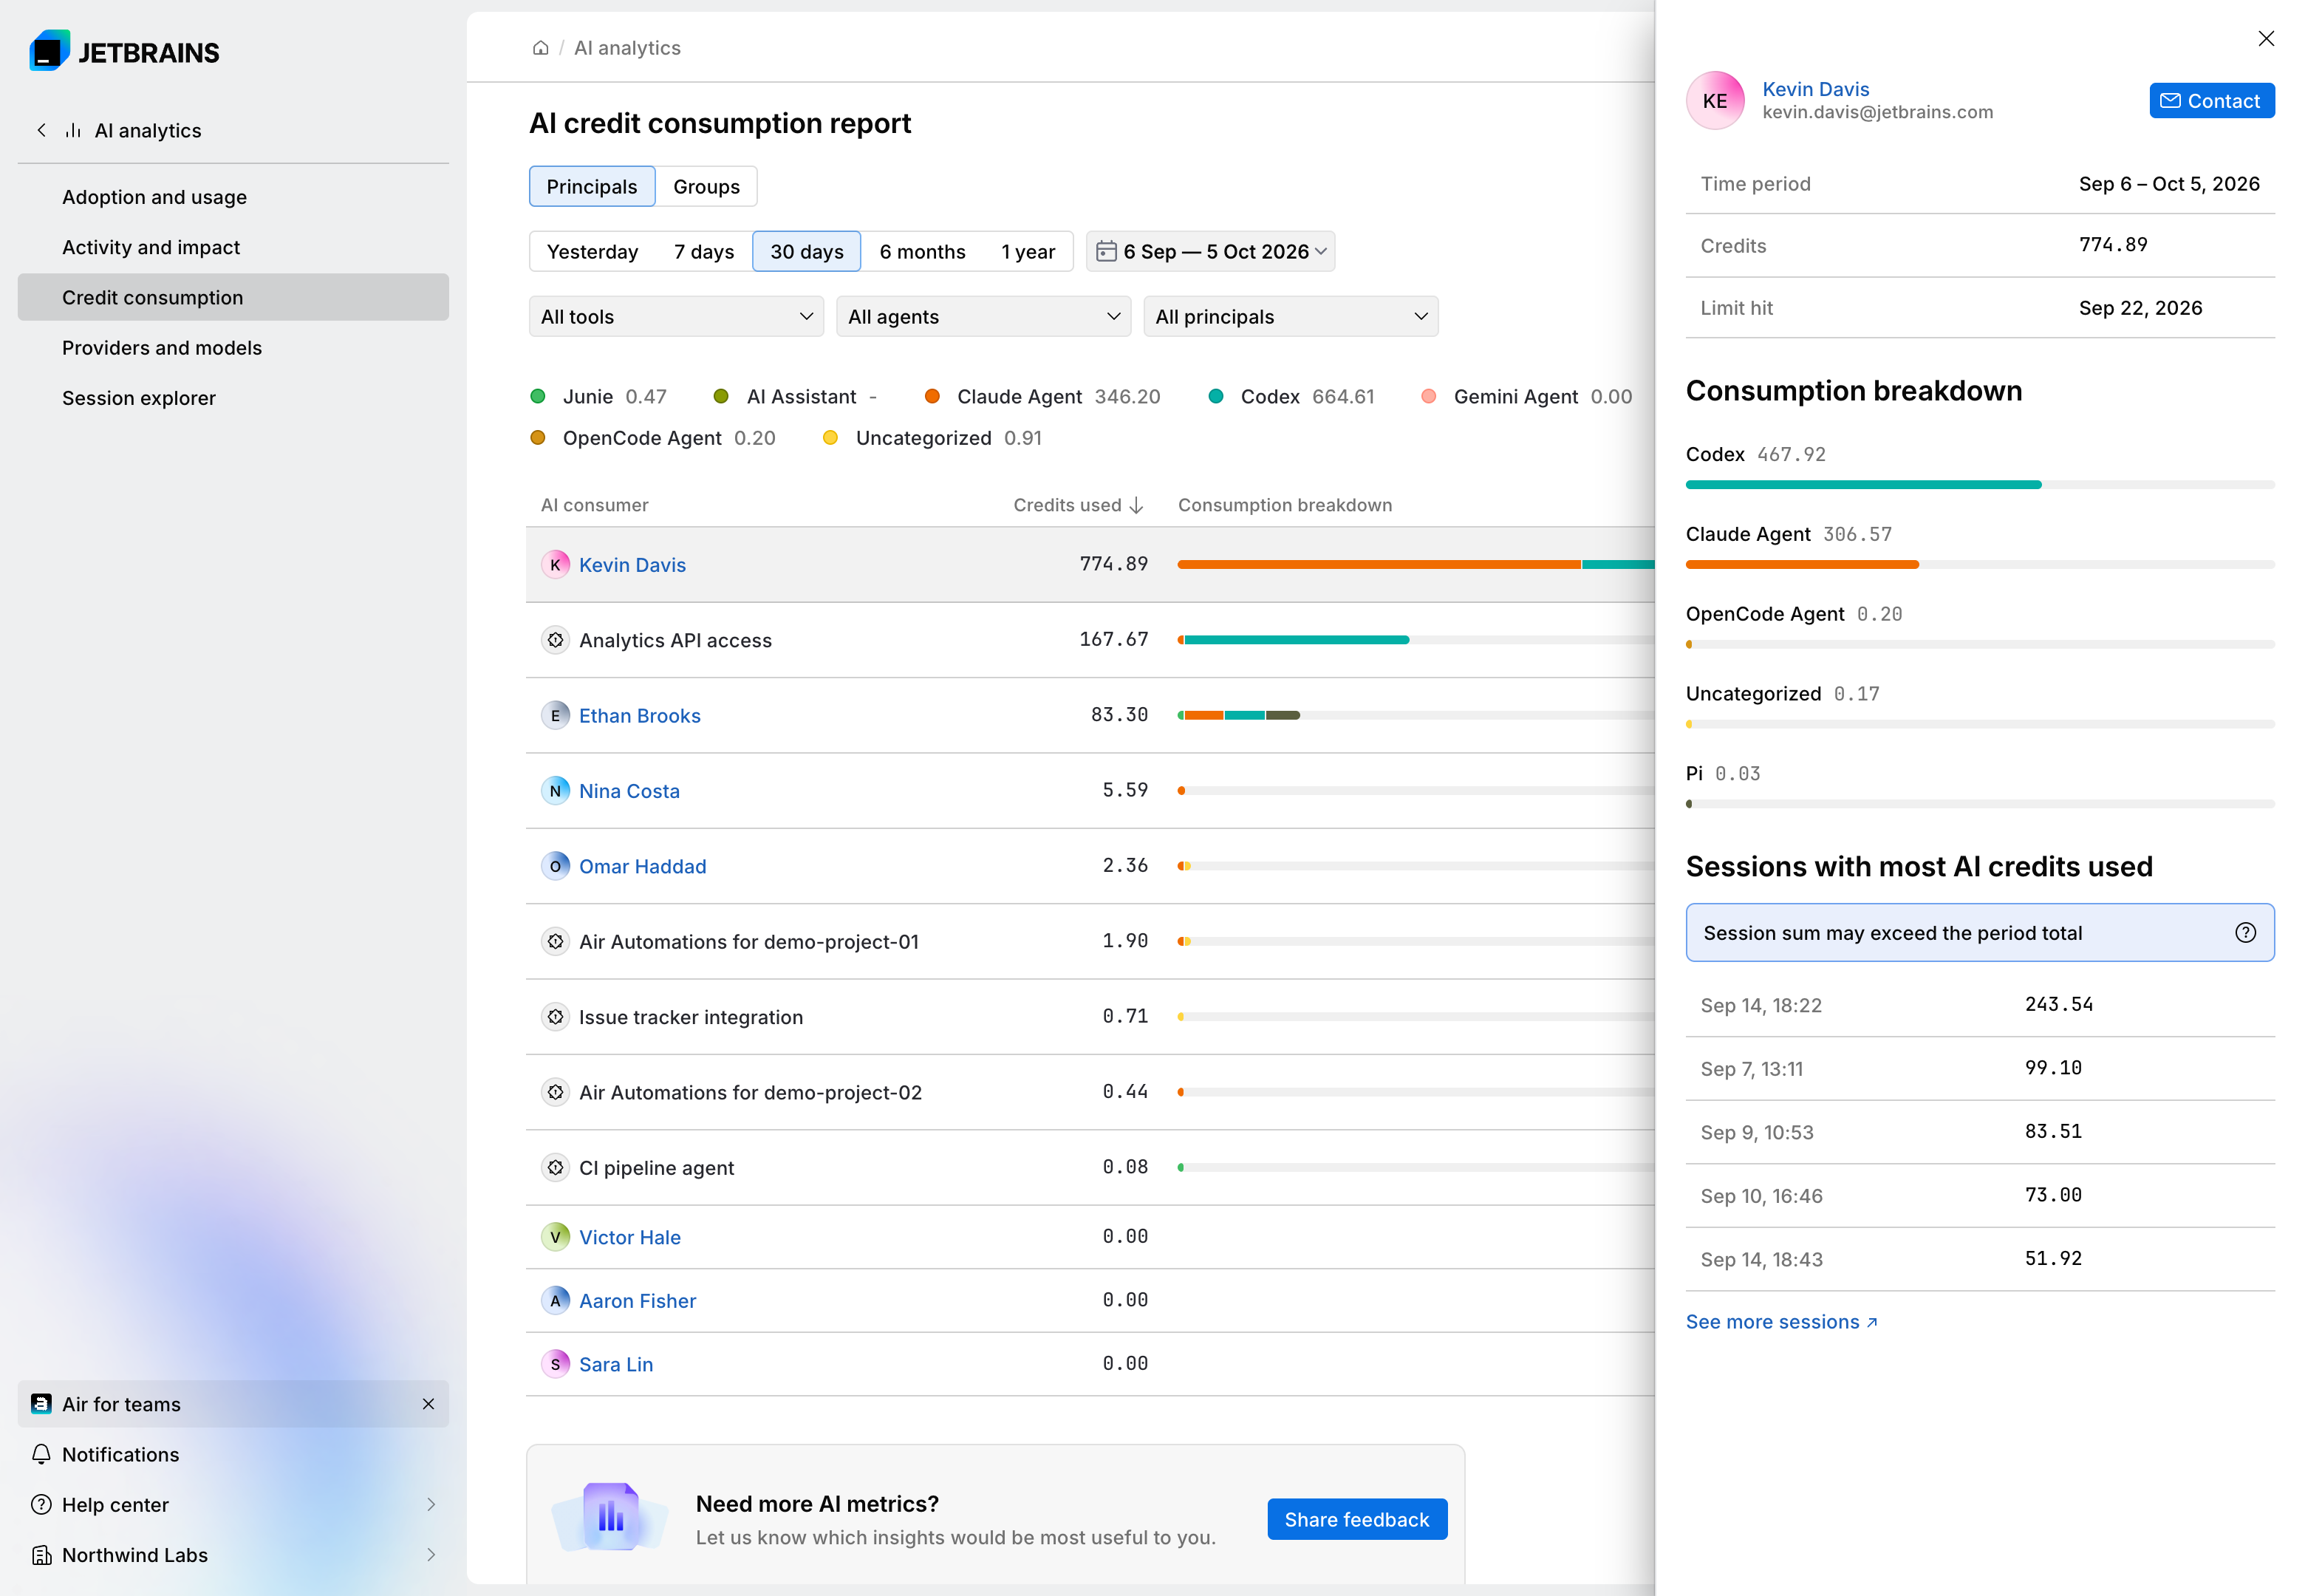Click the home icon in breadcrumb
The width and height of the screenshot is (2305, 1596).
click(541, 48)
